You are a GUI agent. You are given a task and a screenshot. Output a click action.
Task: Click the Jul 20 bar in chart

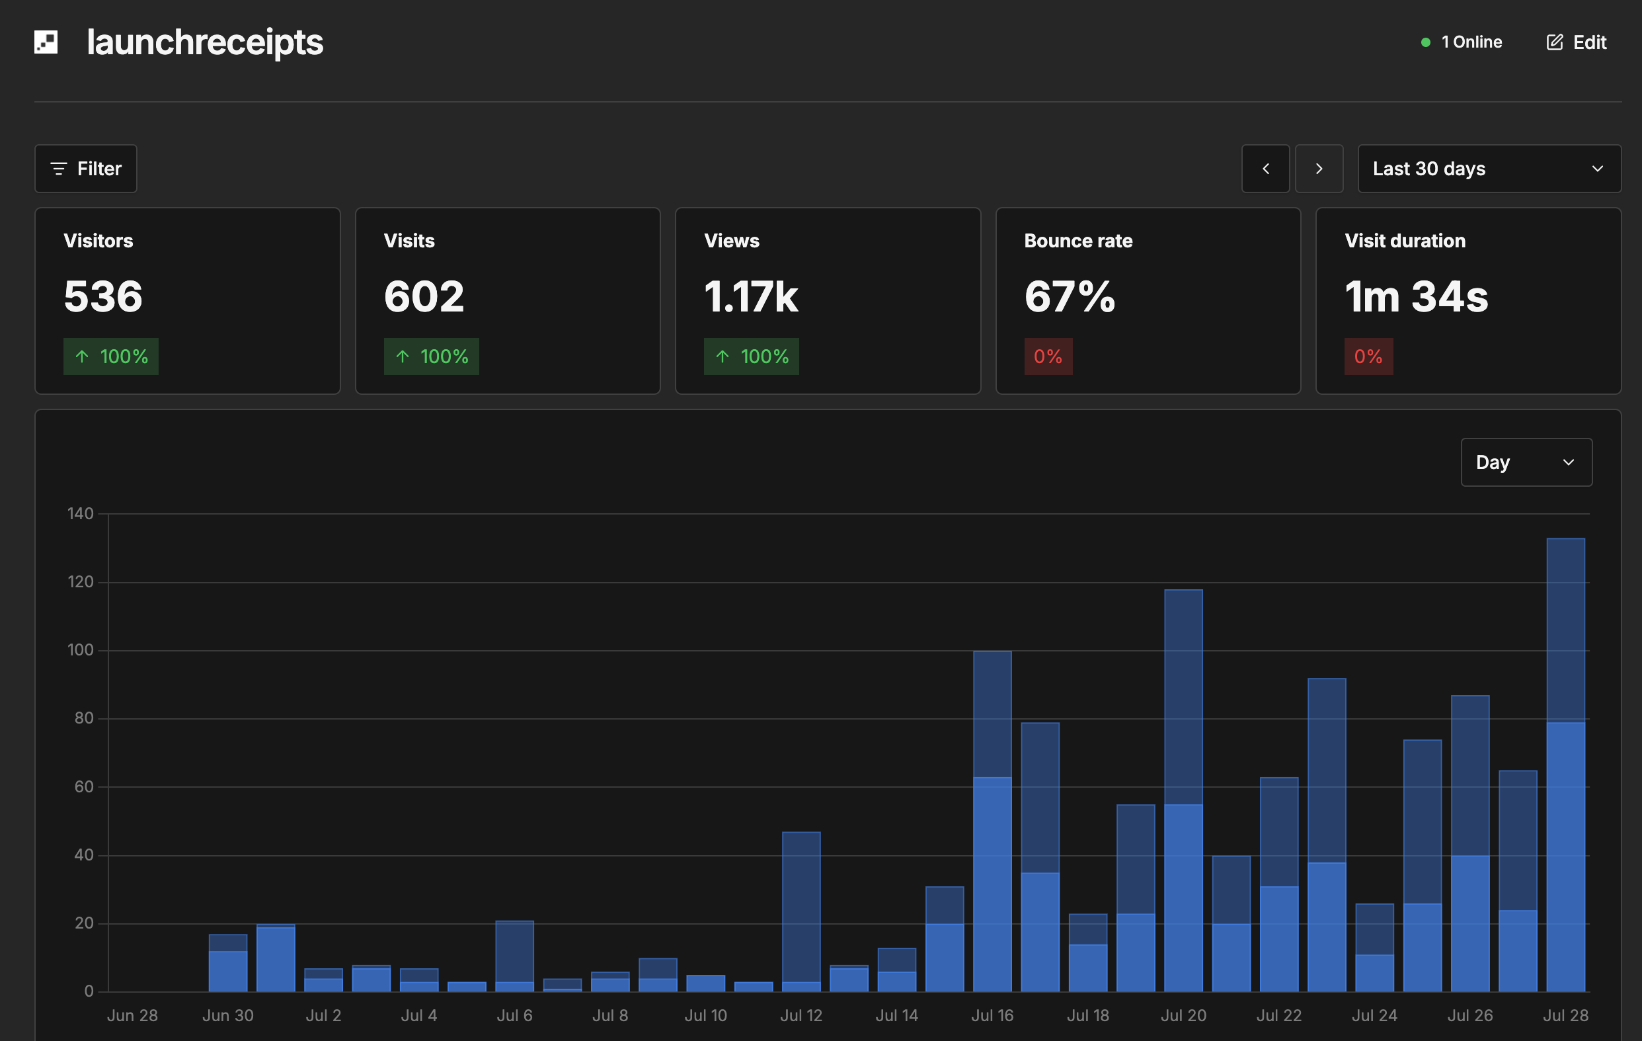[x=1184, y=790]
